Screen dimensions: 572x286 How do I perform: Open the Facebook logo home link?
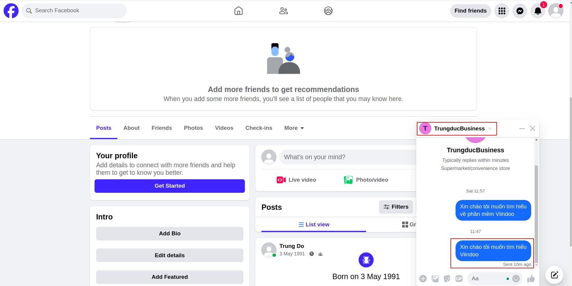tap(11, 11)
